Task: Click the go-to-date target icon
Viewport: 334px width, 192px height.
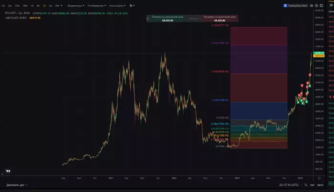Action: 319,178
